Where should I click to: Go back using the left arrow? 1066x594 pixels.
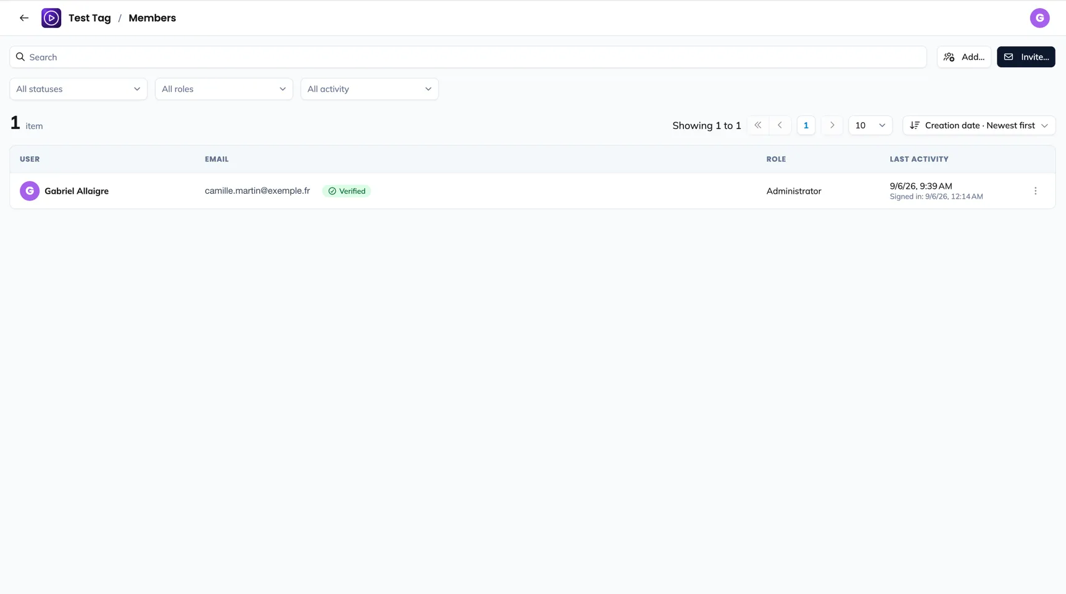(x=24, y=18)
